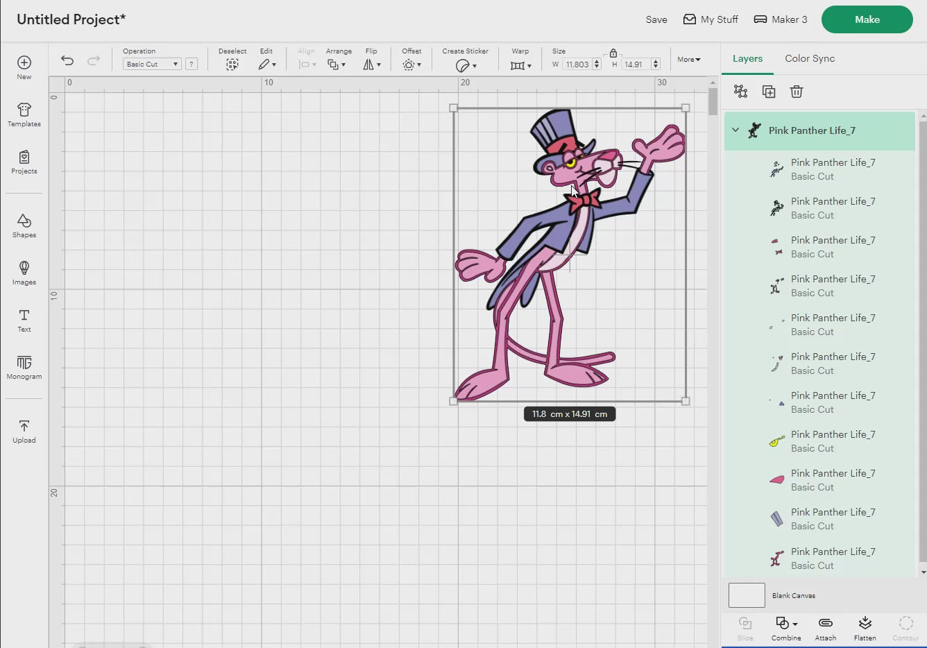Open the Edit pencil menu
927x648 pixels.
[267, 65]
